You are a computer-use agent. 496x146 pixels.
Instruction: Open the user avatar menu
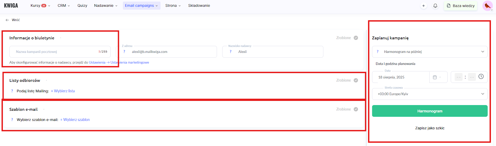pos(488,6)
